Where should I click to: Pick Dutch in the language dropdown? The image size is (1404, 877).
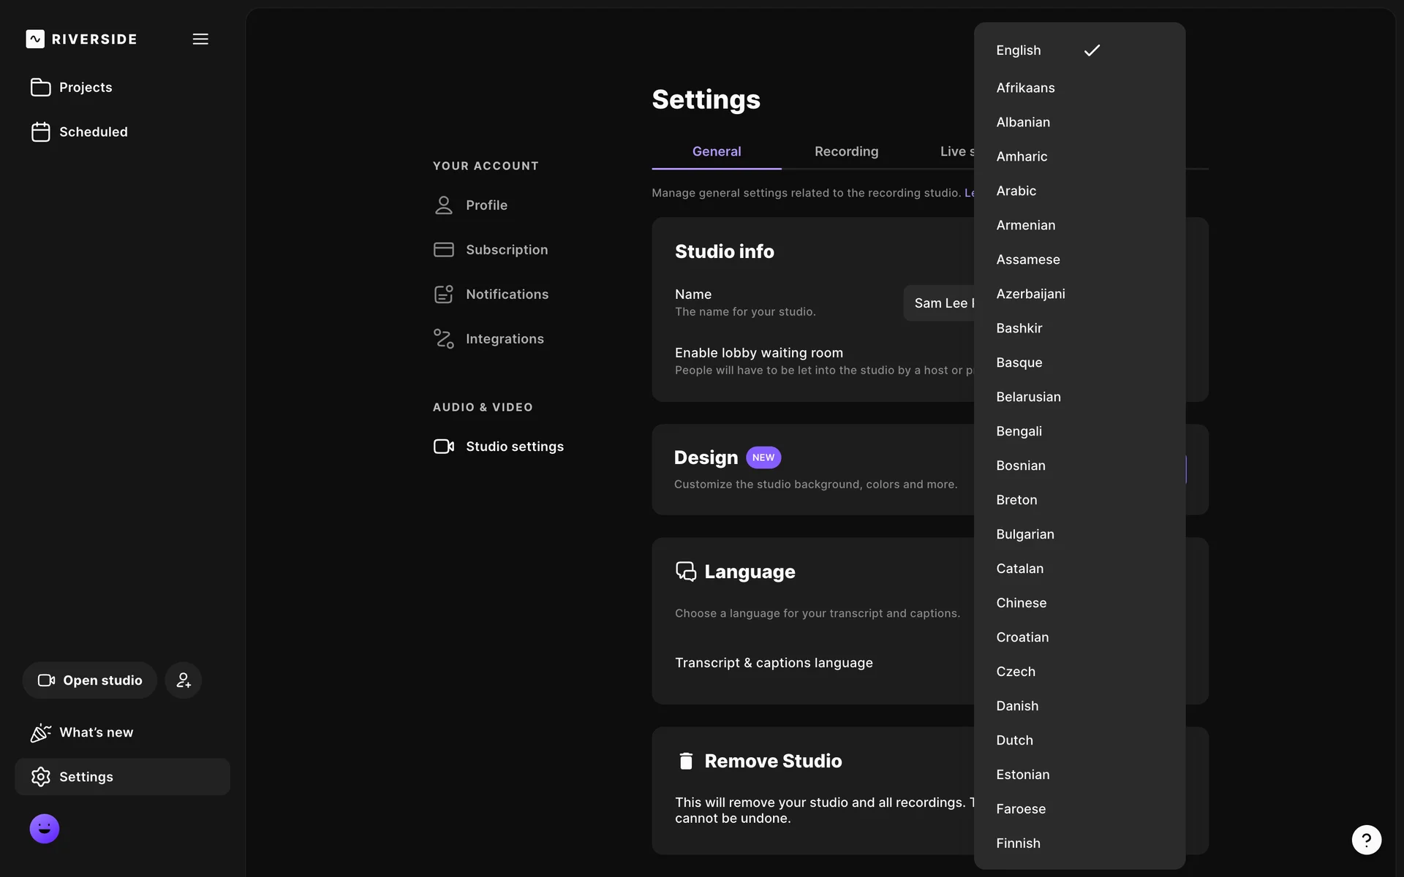click(1014, 740)
